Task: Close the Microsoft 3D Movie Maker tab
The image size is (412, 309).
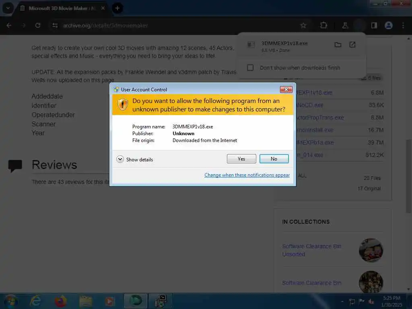Action: click(103, 8)
